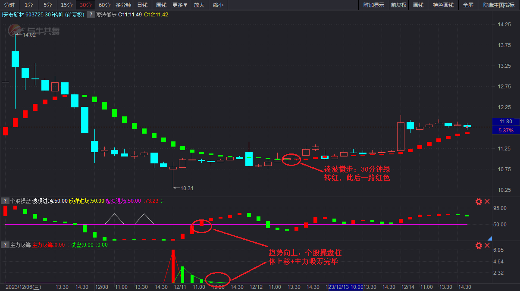Open the 特色画线 special drawing tools
This screenshot has width=520, height=291.
pos(443,5)
